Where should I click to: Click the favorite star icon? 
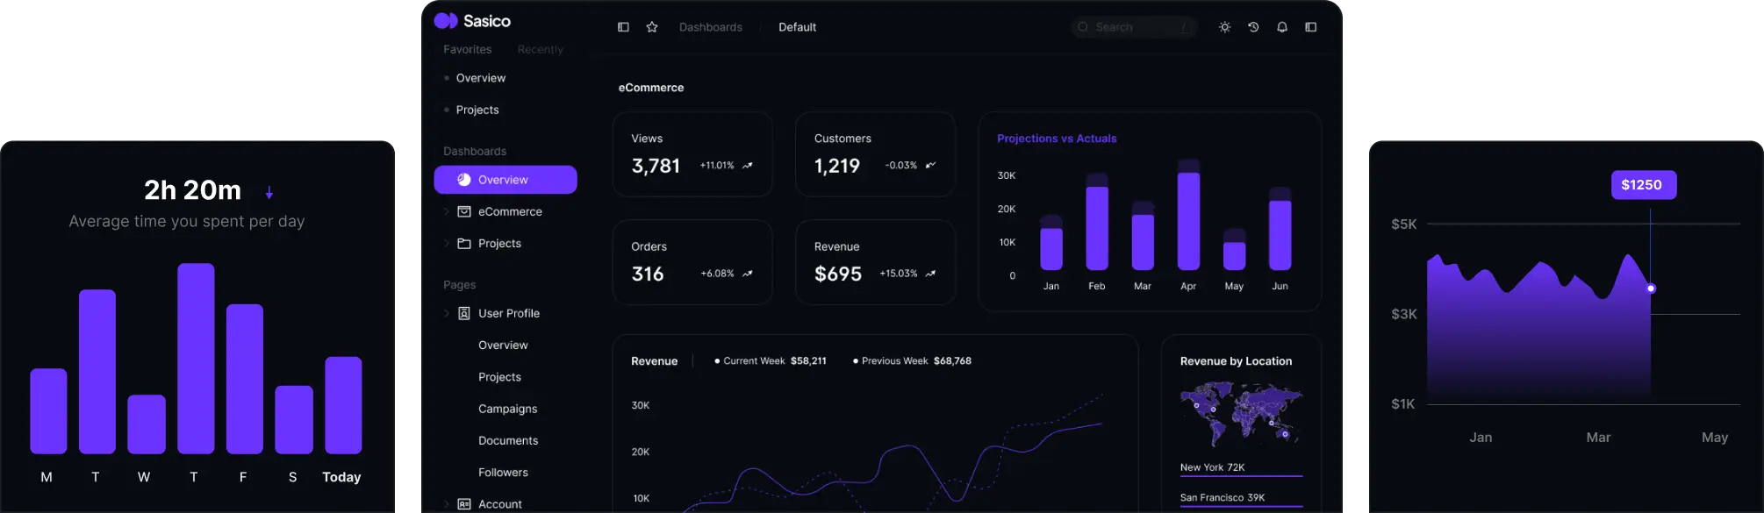652,27
